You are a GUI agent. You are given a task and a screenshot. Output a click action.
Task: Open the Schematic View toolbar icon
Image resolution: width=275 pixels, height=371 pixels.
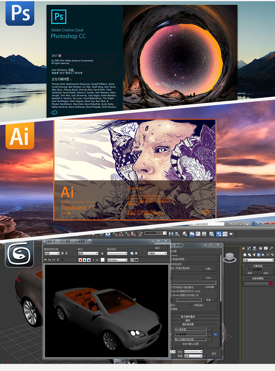pyautogui.click(x=204, y=234)
